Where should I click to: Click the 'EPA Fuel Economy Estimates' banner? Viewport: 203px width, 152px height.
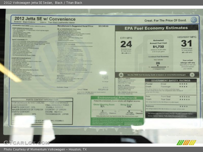pos(156,28)
